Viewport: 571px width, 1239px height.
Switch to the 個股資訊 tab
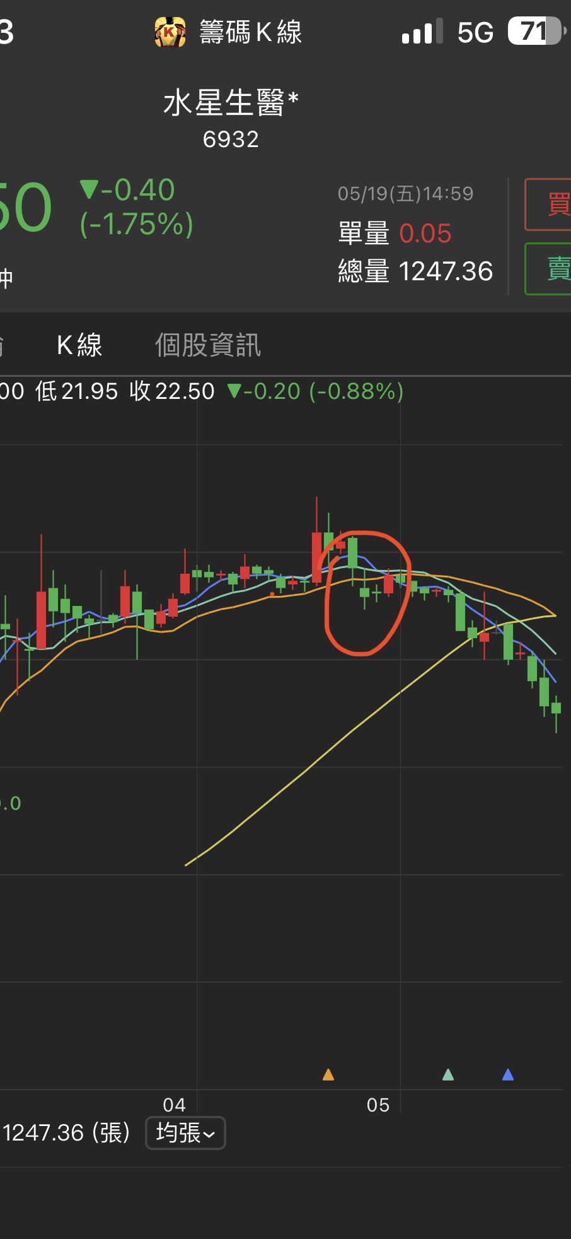[208, 345]
